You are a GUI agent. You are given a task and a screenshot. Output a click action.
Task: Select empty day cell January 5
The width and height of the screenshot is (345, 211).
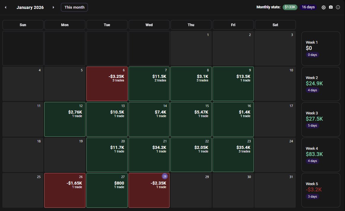point(65,84)
